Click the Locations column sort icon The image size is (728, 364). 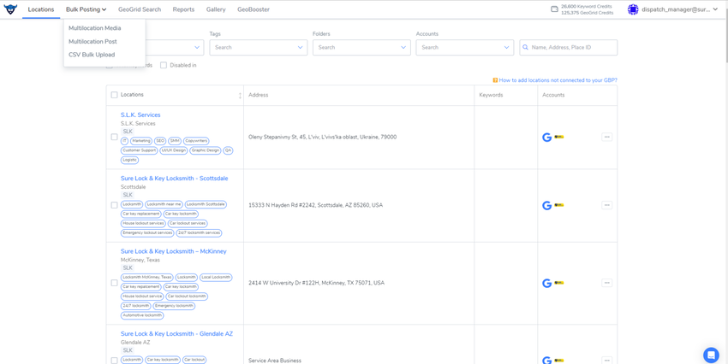pyautogui.click(x=240, y=96)
